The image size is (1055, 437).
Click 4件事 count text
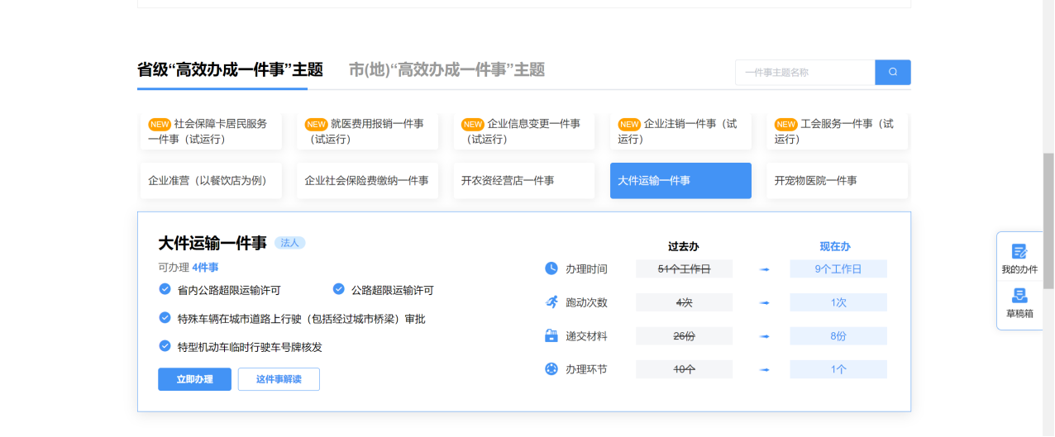pyautogui.click(x=205, y=268)
